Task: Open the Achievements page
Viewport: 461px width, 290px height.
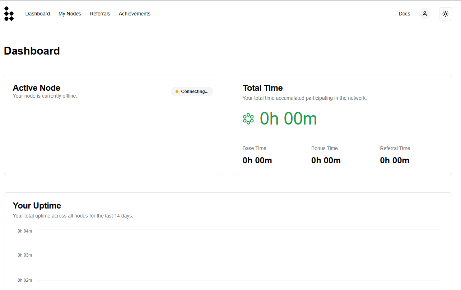Action: (x=134, y=14)
